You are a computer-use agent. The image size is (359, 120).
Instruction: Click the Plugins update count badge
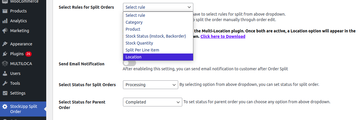tap(28, 54)
